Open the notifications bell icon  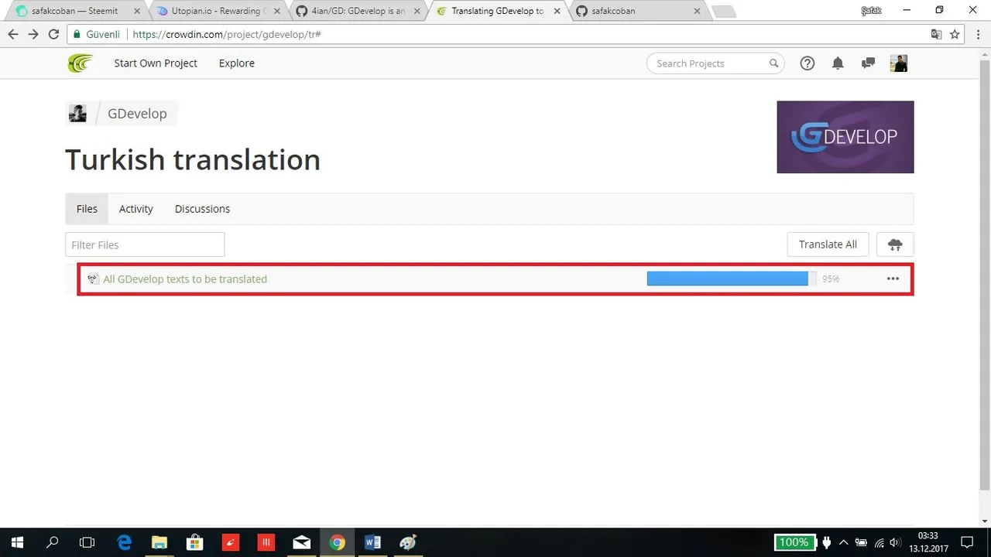coord(838,63)
